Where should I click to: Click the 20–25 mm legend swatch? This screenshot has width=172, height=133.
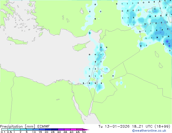coord(48,129)
